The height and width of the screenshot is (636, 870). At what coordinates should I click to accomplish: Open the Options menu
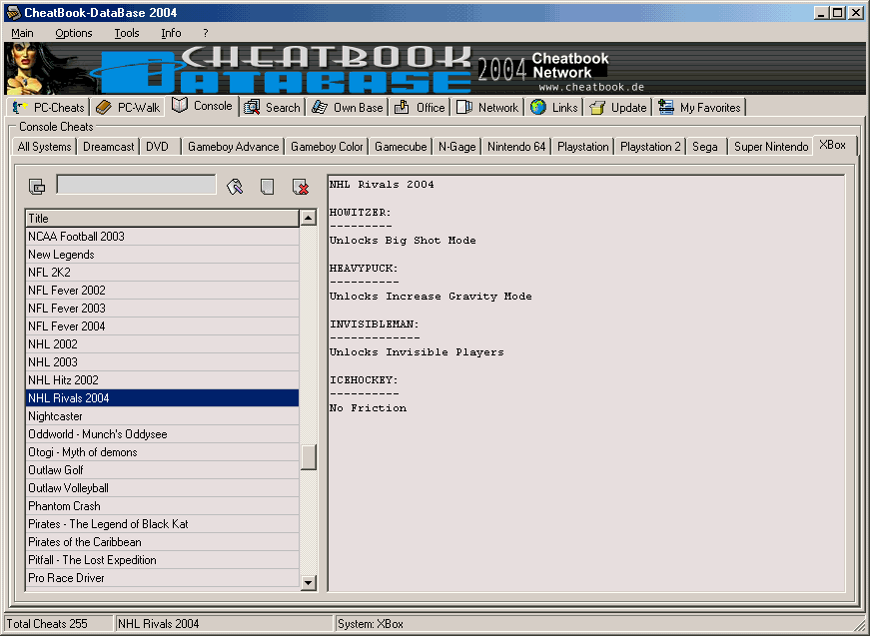pyautogui.click(x=74, y=33)
